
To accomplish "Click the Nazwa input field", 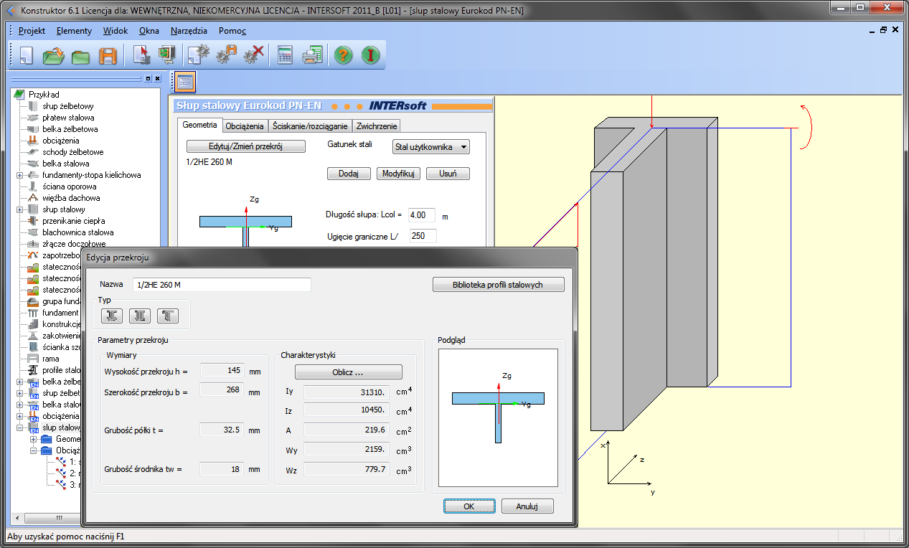I will (222, 285).
